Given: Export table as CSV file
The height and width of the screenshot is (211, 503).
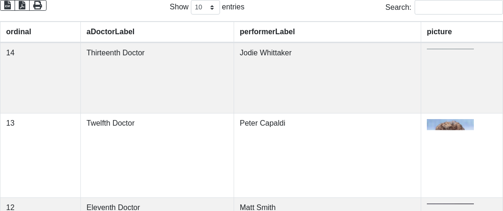Looking at the screenshot, I should [8, 5].
